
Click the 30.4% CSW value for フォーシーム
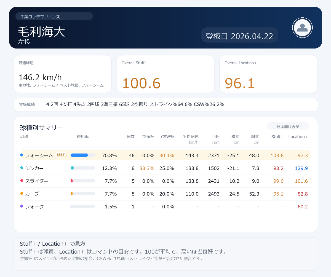167,155
